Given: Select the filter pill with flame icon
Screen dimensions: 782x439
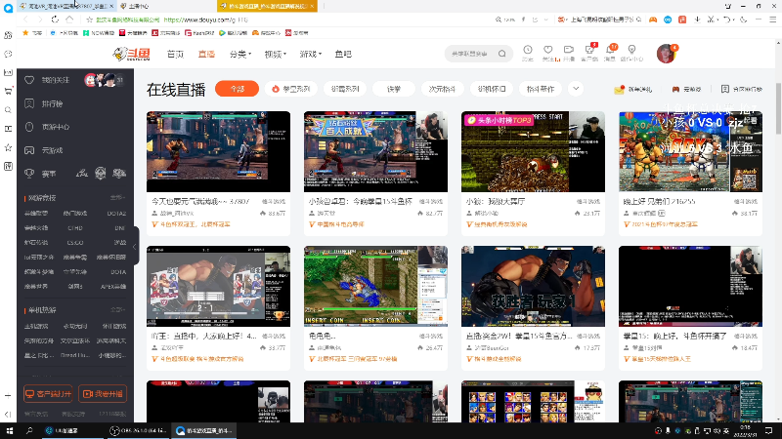Looking at the screenshot, I should (290, 89).
